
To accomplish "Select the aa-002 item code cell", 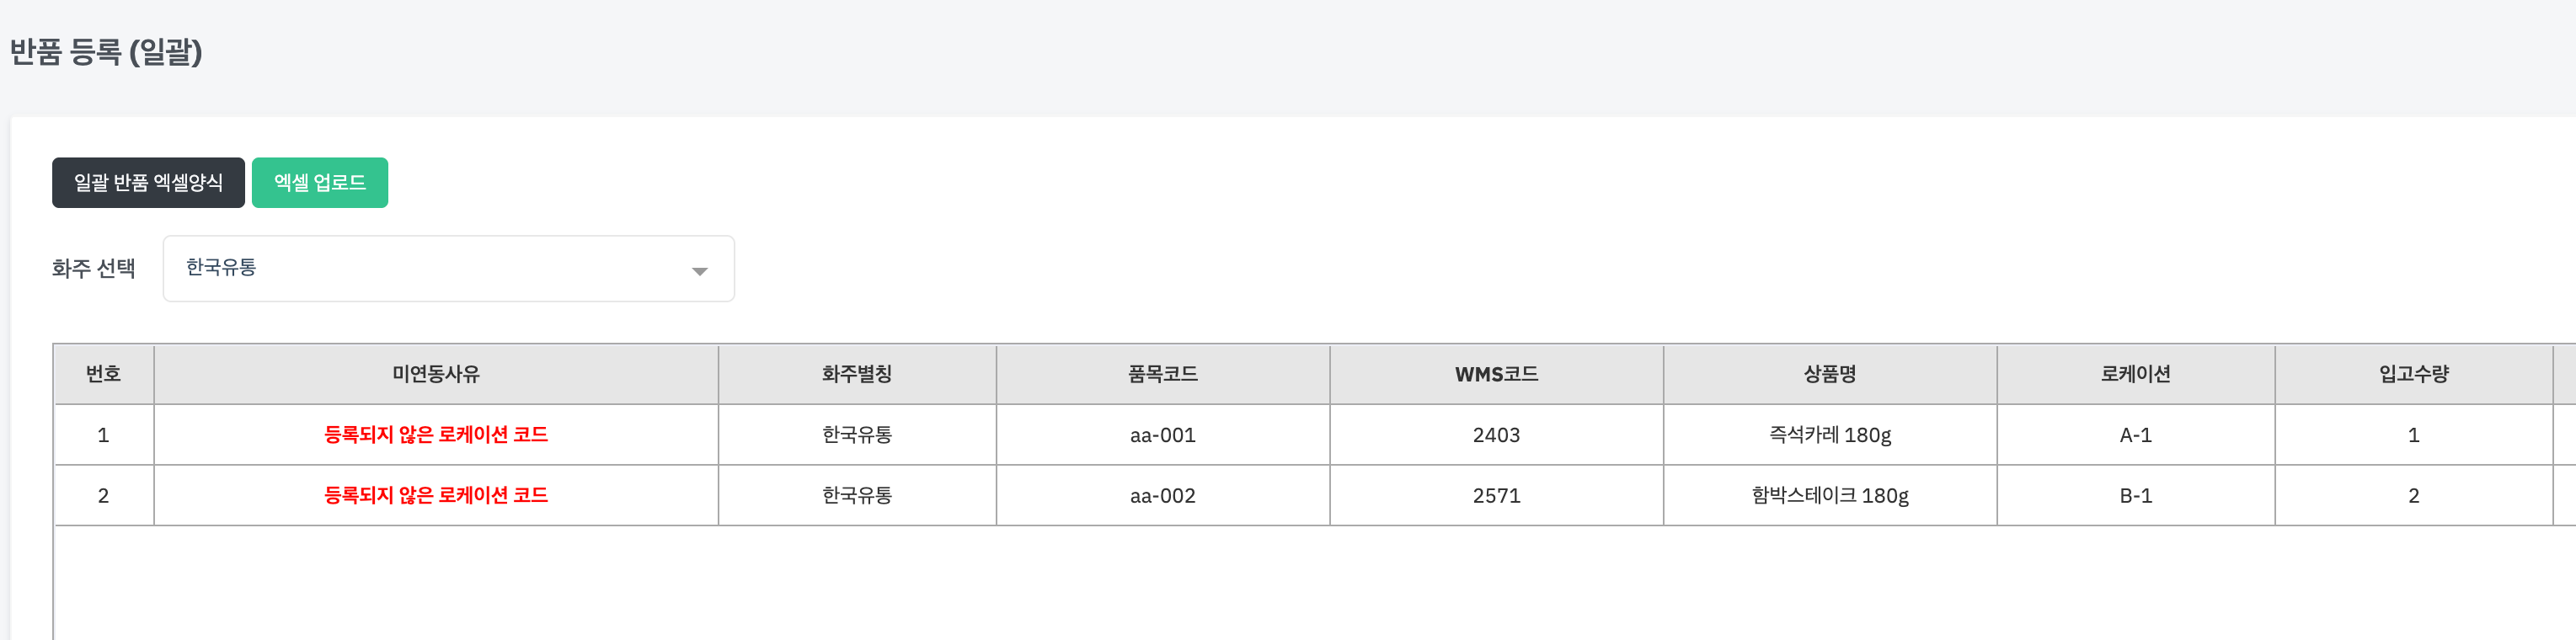I will click(x=1162, y=496).
